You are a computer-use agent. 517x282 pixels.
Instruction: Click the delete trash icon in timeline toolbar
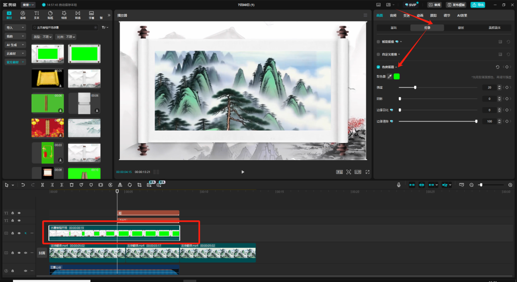click(71, 184)
